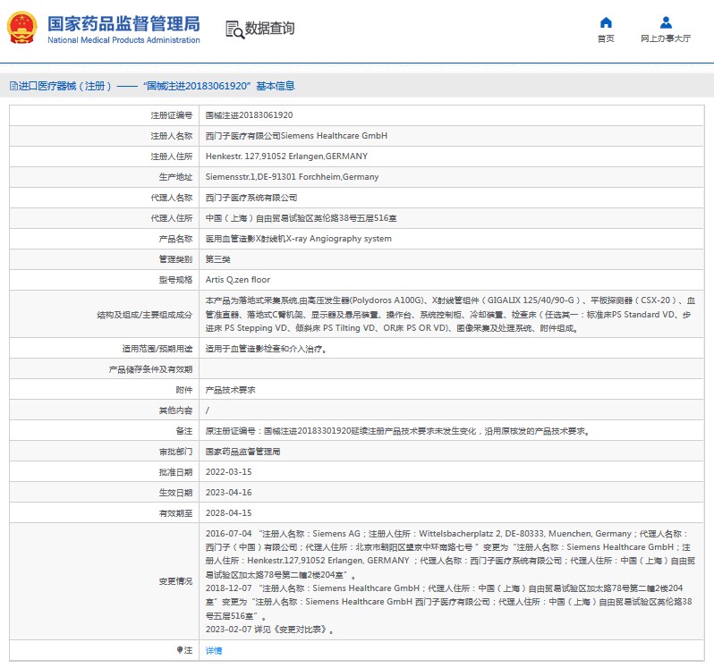This screenshot has height=668, width=714.
Task: Click the 进口医疗器械（注册）breadcrumb heading
Action: (64, 87)
